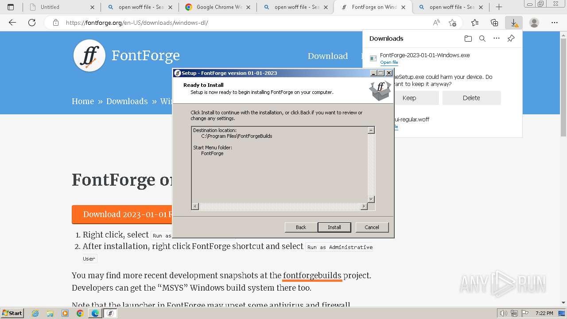This screenshot has height=319, width=567.
Task: Open the media player taskbar icon
Action: point(65,313)
